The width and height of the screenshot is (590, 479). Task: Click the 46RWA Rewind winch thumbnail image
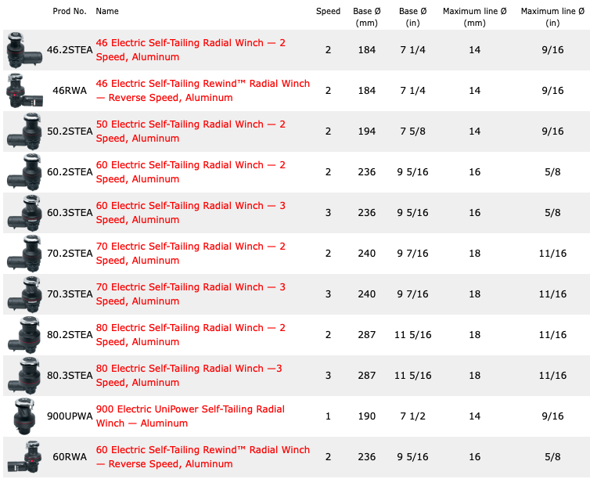(x=24, y=91)
